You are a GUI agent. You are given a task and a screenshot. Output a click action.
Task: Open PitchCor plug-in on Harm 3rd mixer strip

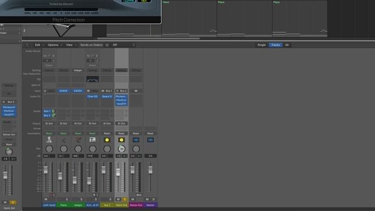[121, 100]
